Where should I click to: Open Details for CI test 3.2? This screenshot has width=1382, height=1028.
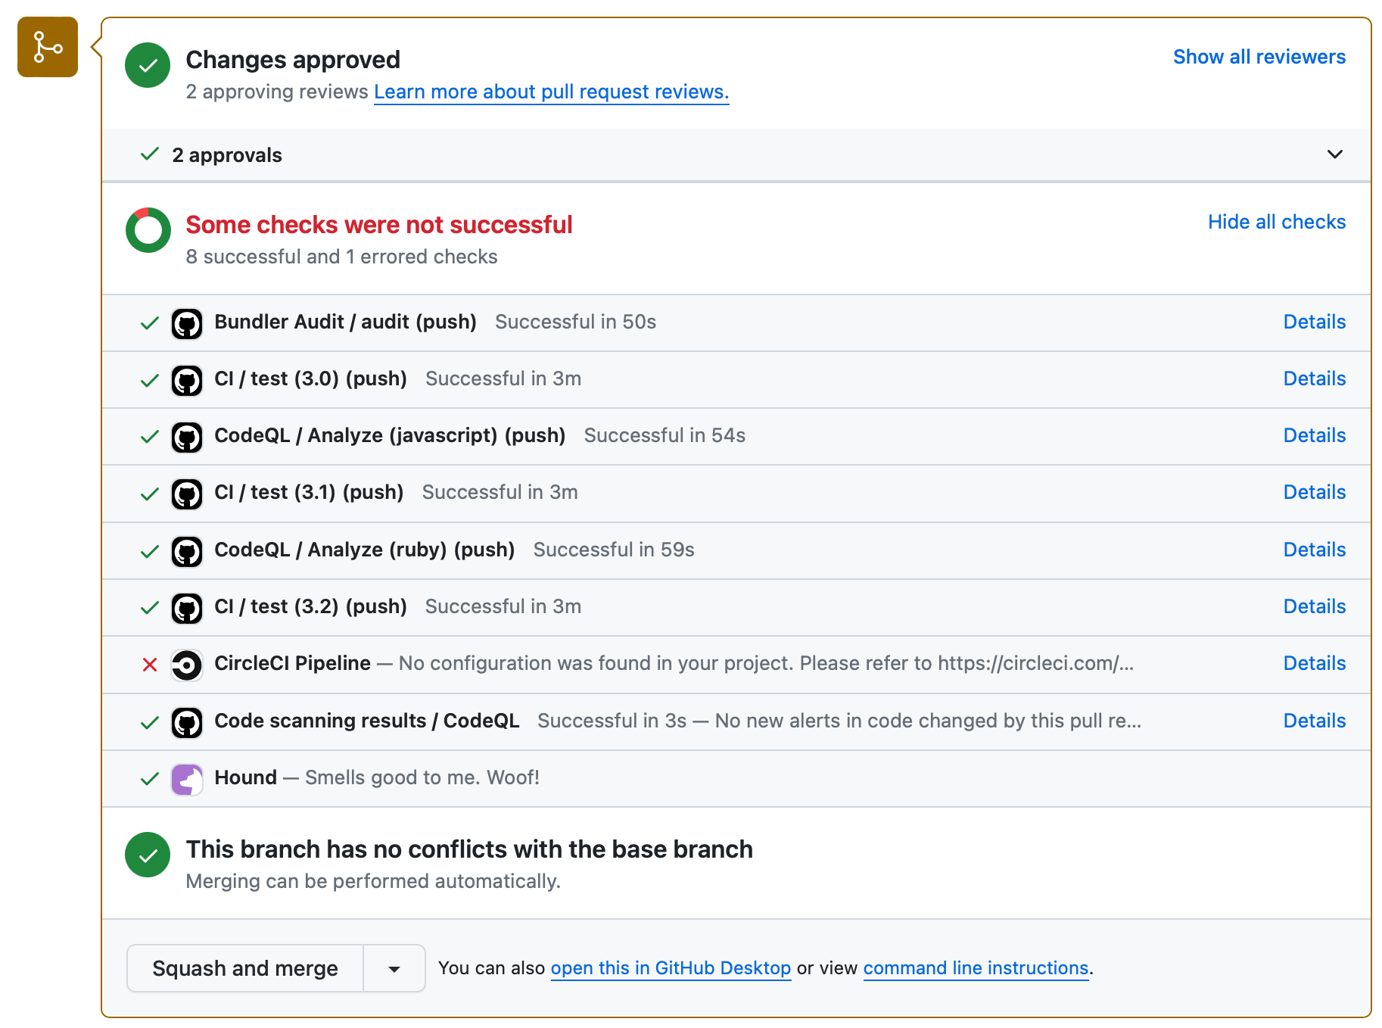1314,606
